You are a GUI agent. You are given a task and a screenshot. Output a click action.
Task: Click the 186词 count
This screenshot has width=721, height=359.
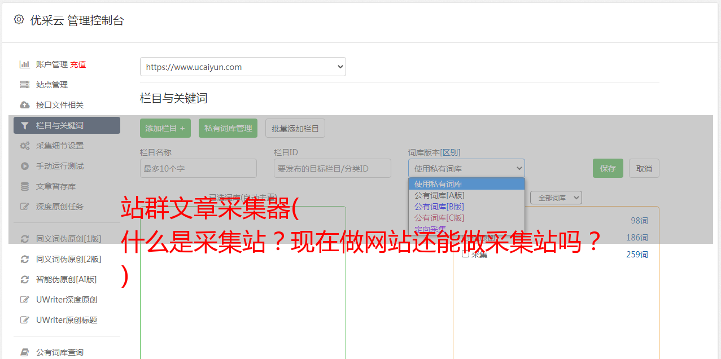pos(637,238)
